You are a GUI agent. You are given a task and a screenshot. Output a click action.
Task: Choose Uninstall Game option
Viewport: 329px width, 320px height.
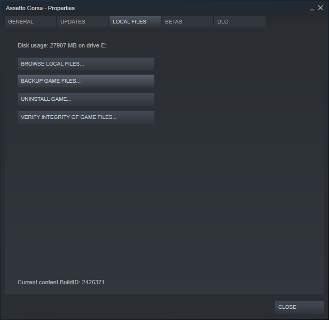pyautogui.click(x=86, y=99)
